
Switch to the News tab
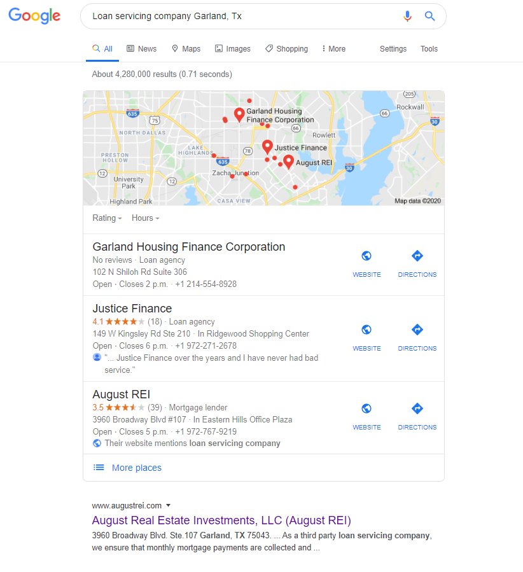point(141,49)
